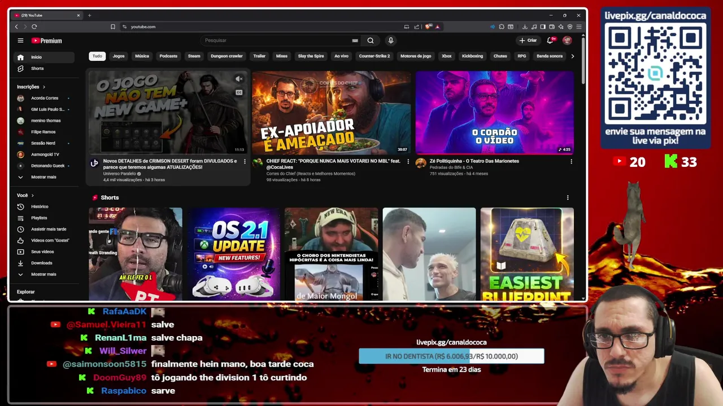Select the Jogos category chip
Screen dimensions: 723x406
(x=119, y=56)
